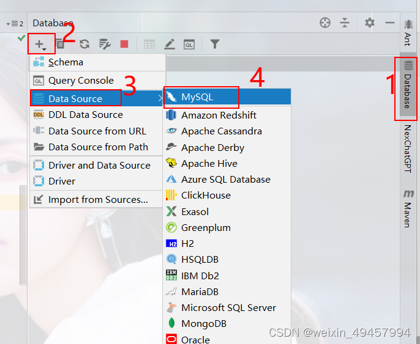This screenshot has height=344, width=420.
Task: Select the Driver menu item
Action: pos(97,181)
